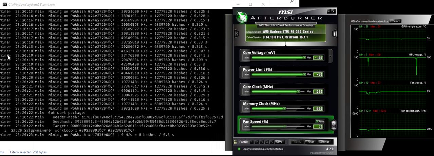
Task: Edit the Memory Clock 1500 value field
Action: pyautogui.click(x=318, y=109)
